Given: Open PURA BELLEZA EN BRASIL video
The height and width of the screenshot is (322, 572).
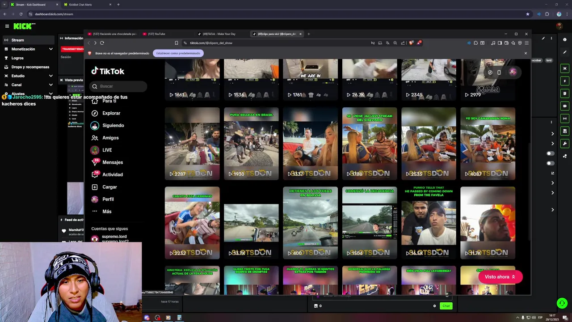Looking at the screenshot, I should click(251, 144).
